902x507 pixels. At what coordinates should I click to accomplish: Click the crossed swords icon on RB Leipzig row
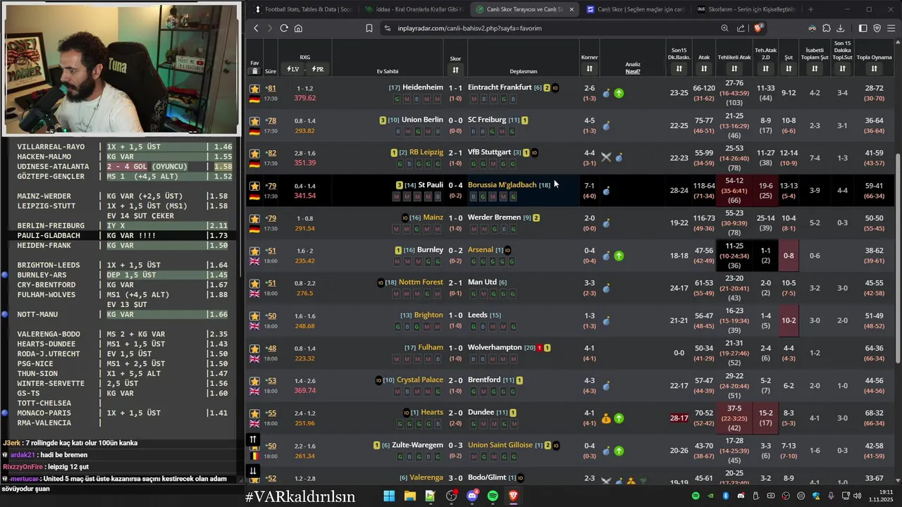coord(606,158)
